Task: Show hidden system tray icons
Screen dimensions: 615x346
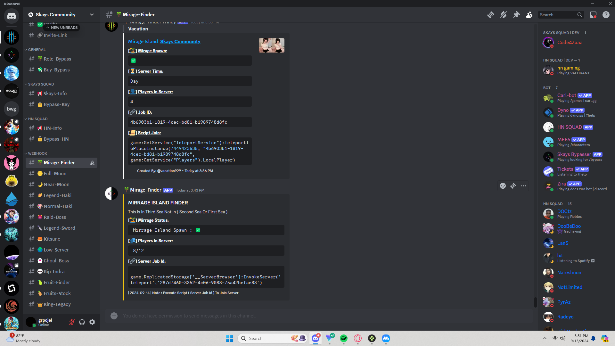Action: tap(545, 338)
